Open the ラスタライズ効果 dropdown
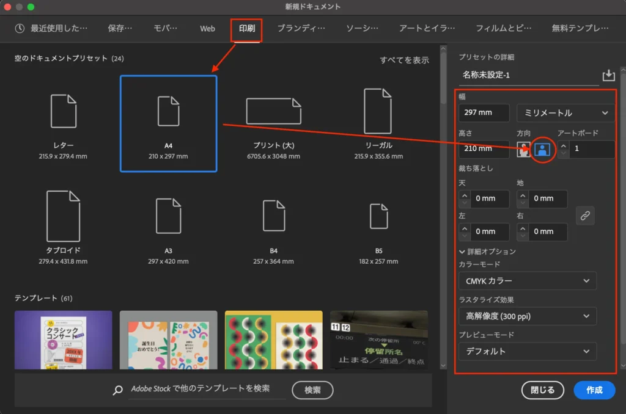 point(527,316)
